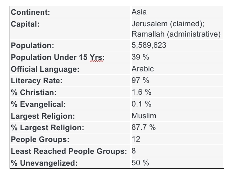
Task: Click the "Capital:" label cell
Action: click(x=25, y=24)
